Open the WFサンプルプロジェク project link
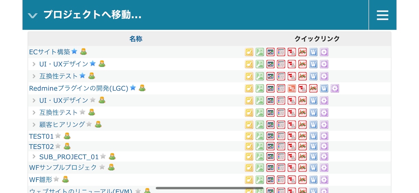This screenshot has height=193, width=419. pyautogui.click(x=63, y=167)
